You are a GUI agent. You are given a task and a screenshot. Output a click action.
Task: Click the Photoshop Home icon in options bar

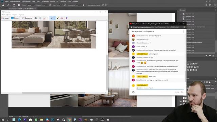[x=3, y=5]
